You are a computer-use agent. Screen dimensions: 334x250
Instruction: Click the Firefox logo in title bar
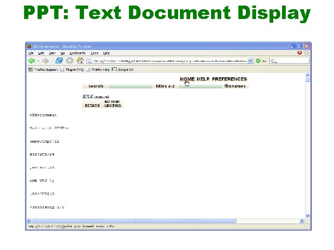pos(29,46)
